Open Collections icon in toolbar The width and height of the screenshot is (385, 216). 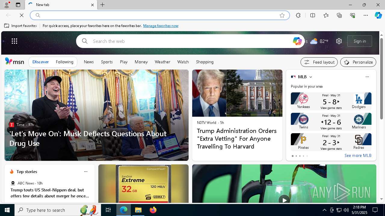pyautogui.click(x=339, y=15)
